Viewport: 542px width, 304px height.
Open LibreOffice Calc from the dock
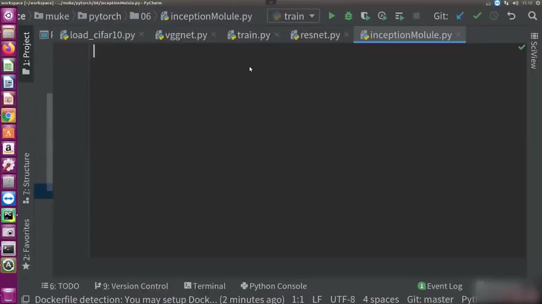[8, 65]
